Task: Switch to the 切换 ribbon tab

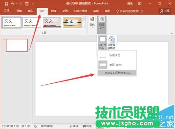Action: click(54, 11)
